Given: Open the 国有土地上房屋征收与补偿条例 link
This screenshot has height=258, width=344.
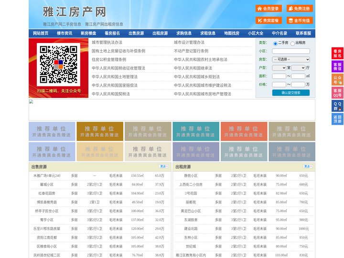Looking at the screenshot, I should (x=118, y=51).
